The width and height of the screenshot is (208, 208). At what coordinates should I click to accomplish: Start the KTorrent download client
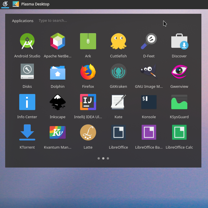coord(27,132)
